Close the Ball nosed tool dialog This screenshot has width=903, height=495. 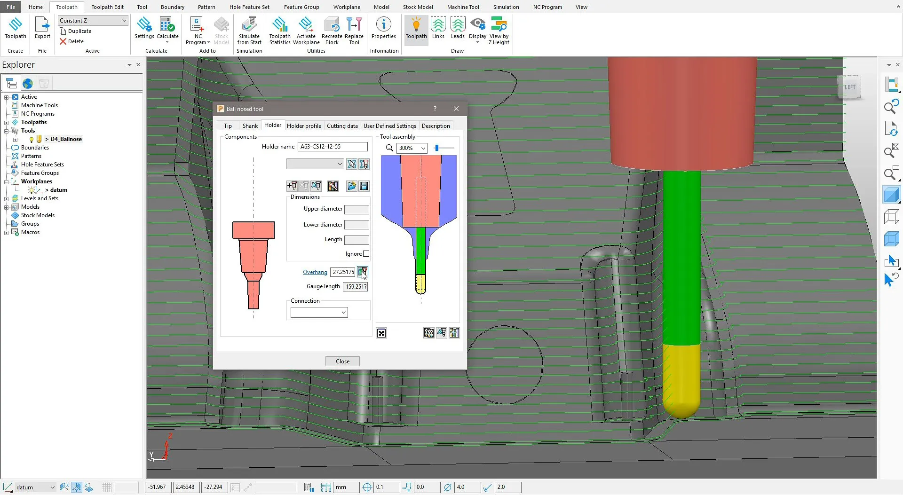[x=456, y=109]
